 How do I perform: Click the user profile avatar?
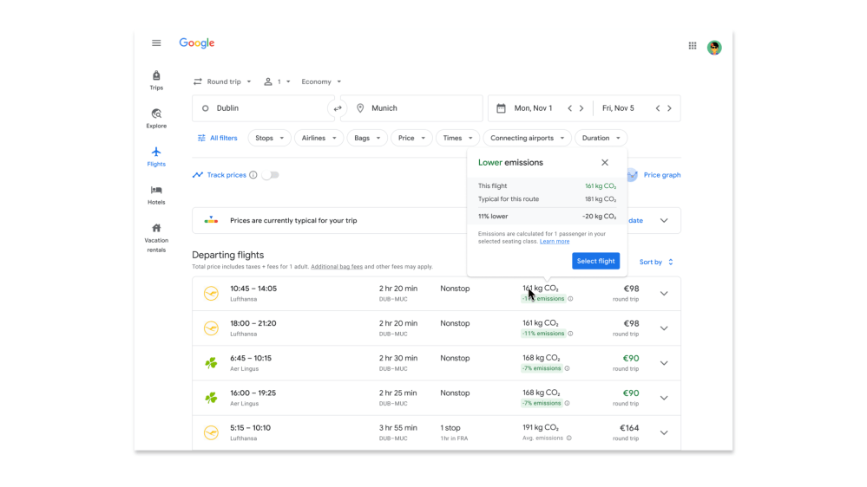pos(714,47)
